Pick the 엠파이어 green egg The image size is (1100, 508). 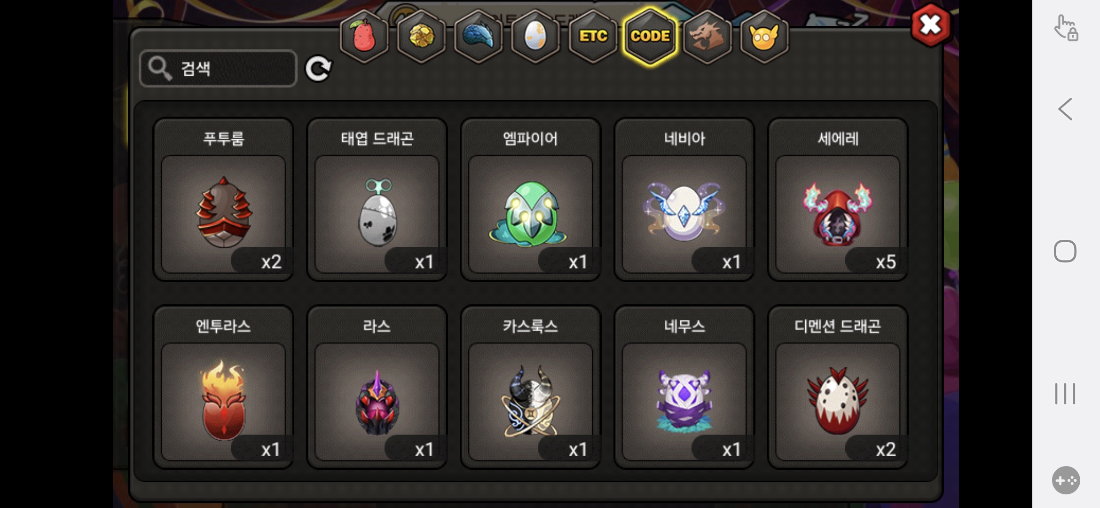[x=530, y=199]
